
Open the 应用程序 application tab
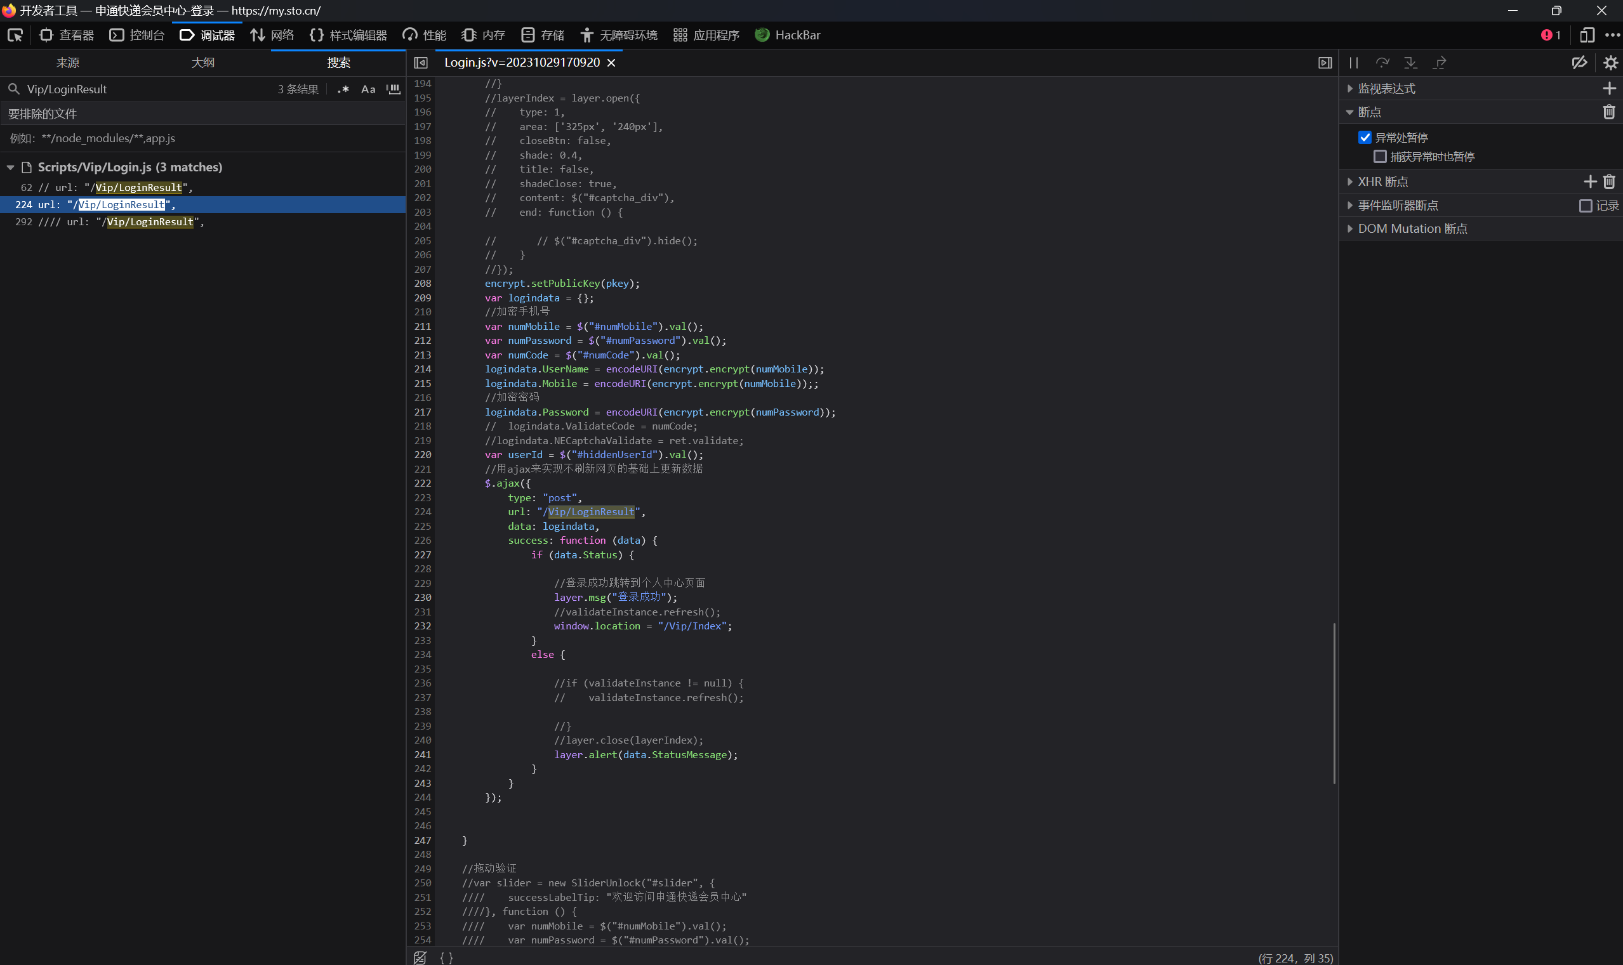click(x=707, y=35)
